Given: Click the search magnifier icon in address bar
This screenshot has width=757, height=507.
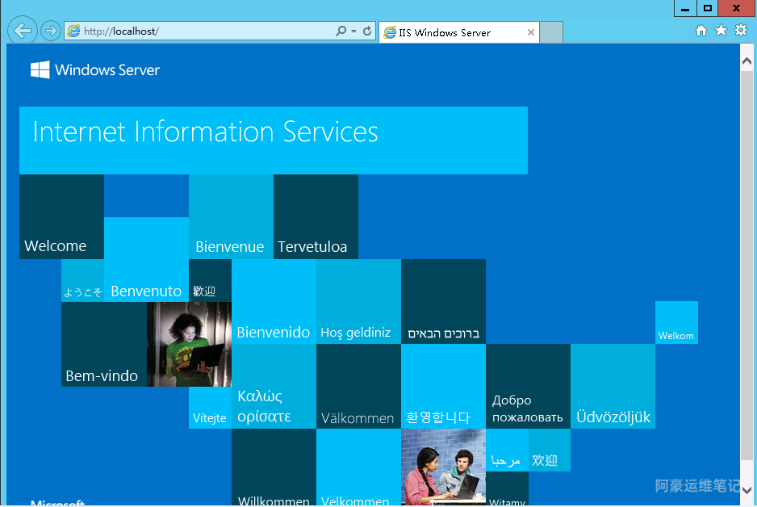Looking at the screenshot, I should [x=341, y=31].
